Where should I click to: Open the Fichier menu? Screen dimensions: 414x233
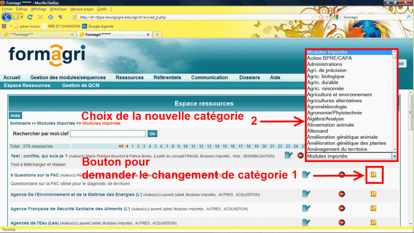coord(7,9)
